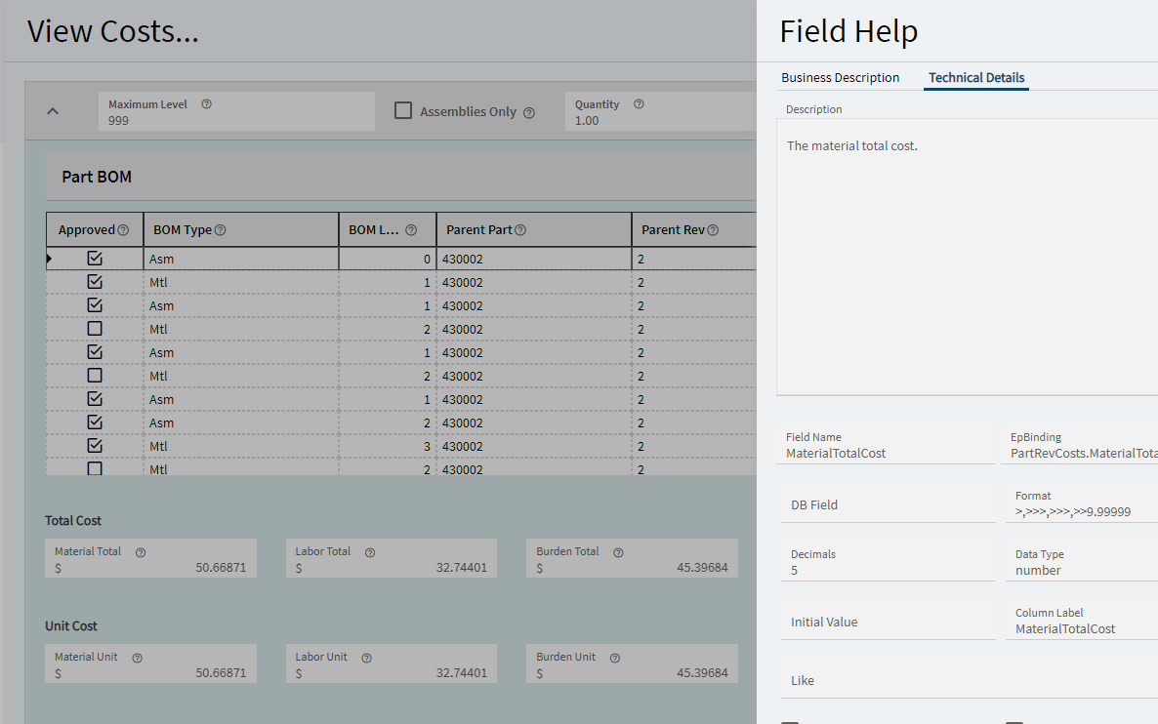
Task: Toggle the Assemblies Only checkbox
Action: pos(403,110)
